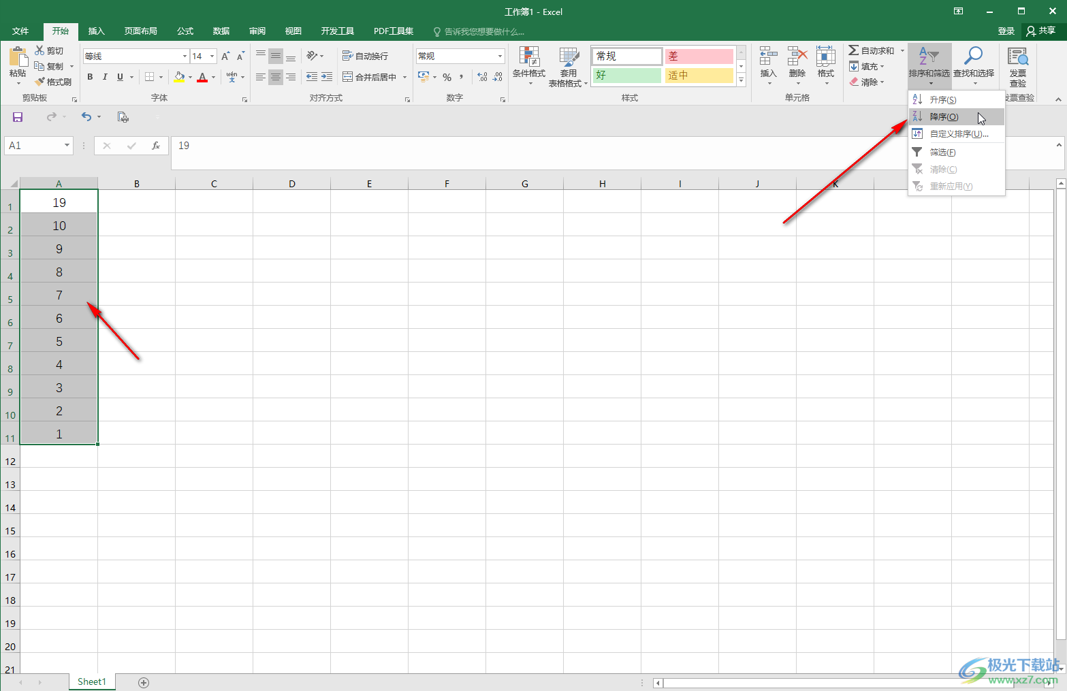This screenshot has height=691, width=1067.
Task: Click the cell borders icon
Action: pos(150,77)
